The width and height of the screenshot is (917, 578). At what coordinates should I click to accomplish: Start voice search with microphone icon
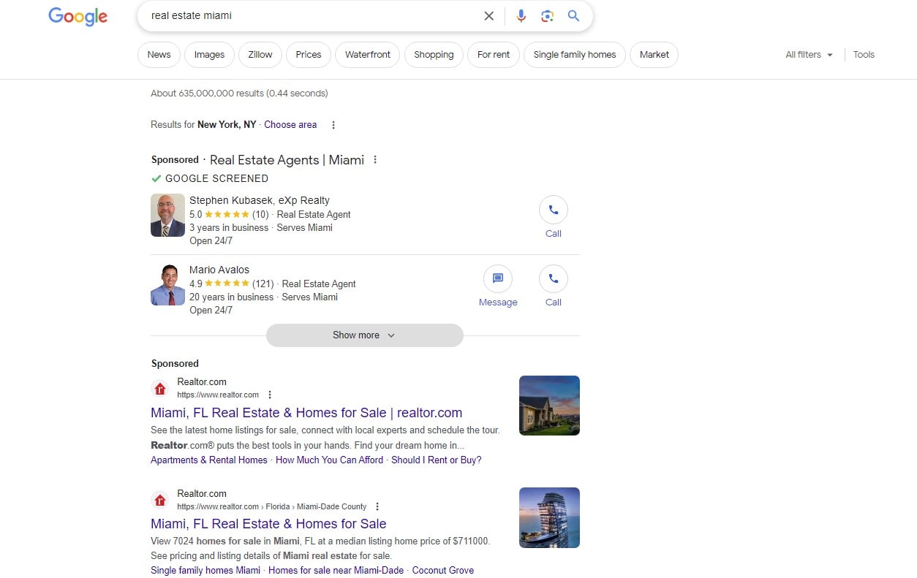coord(521,16)
